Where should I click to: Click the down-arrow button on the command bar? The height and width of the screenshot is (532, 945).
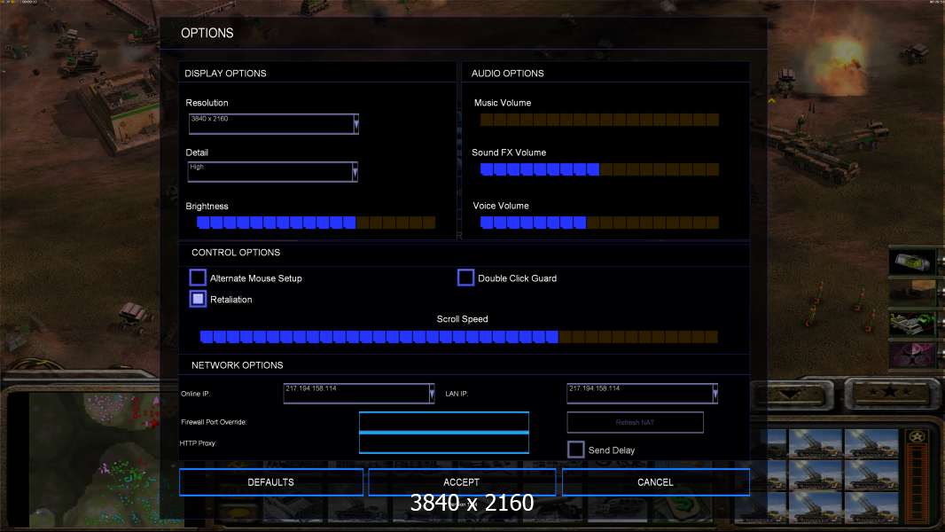[x=793, y=395]
